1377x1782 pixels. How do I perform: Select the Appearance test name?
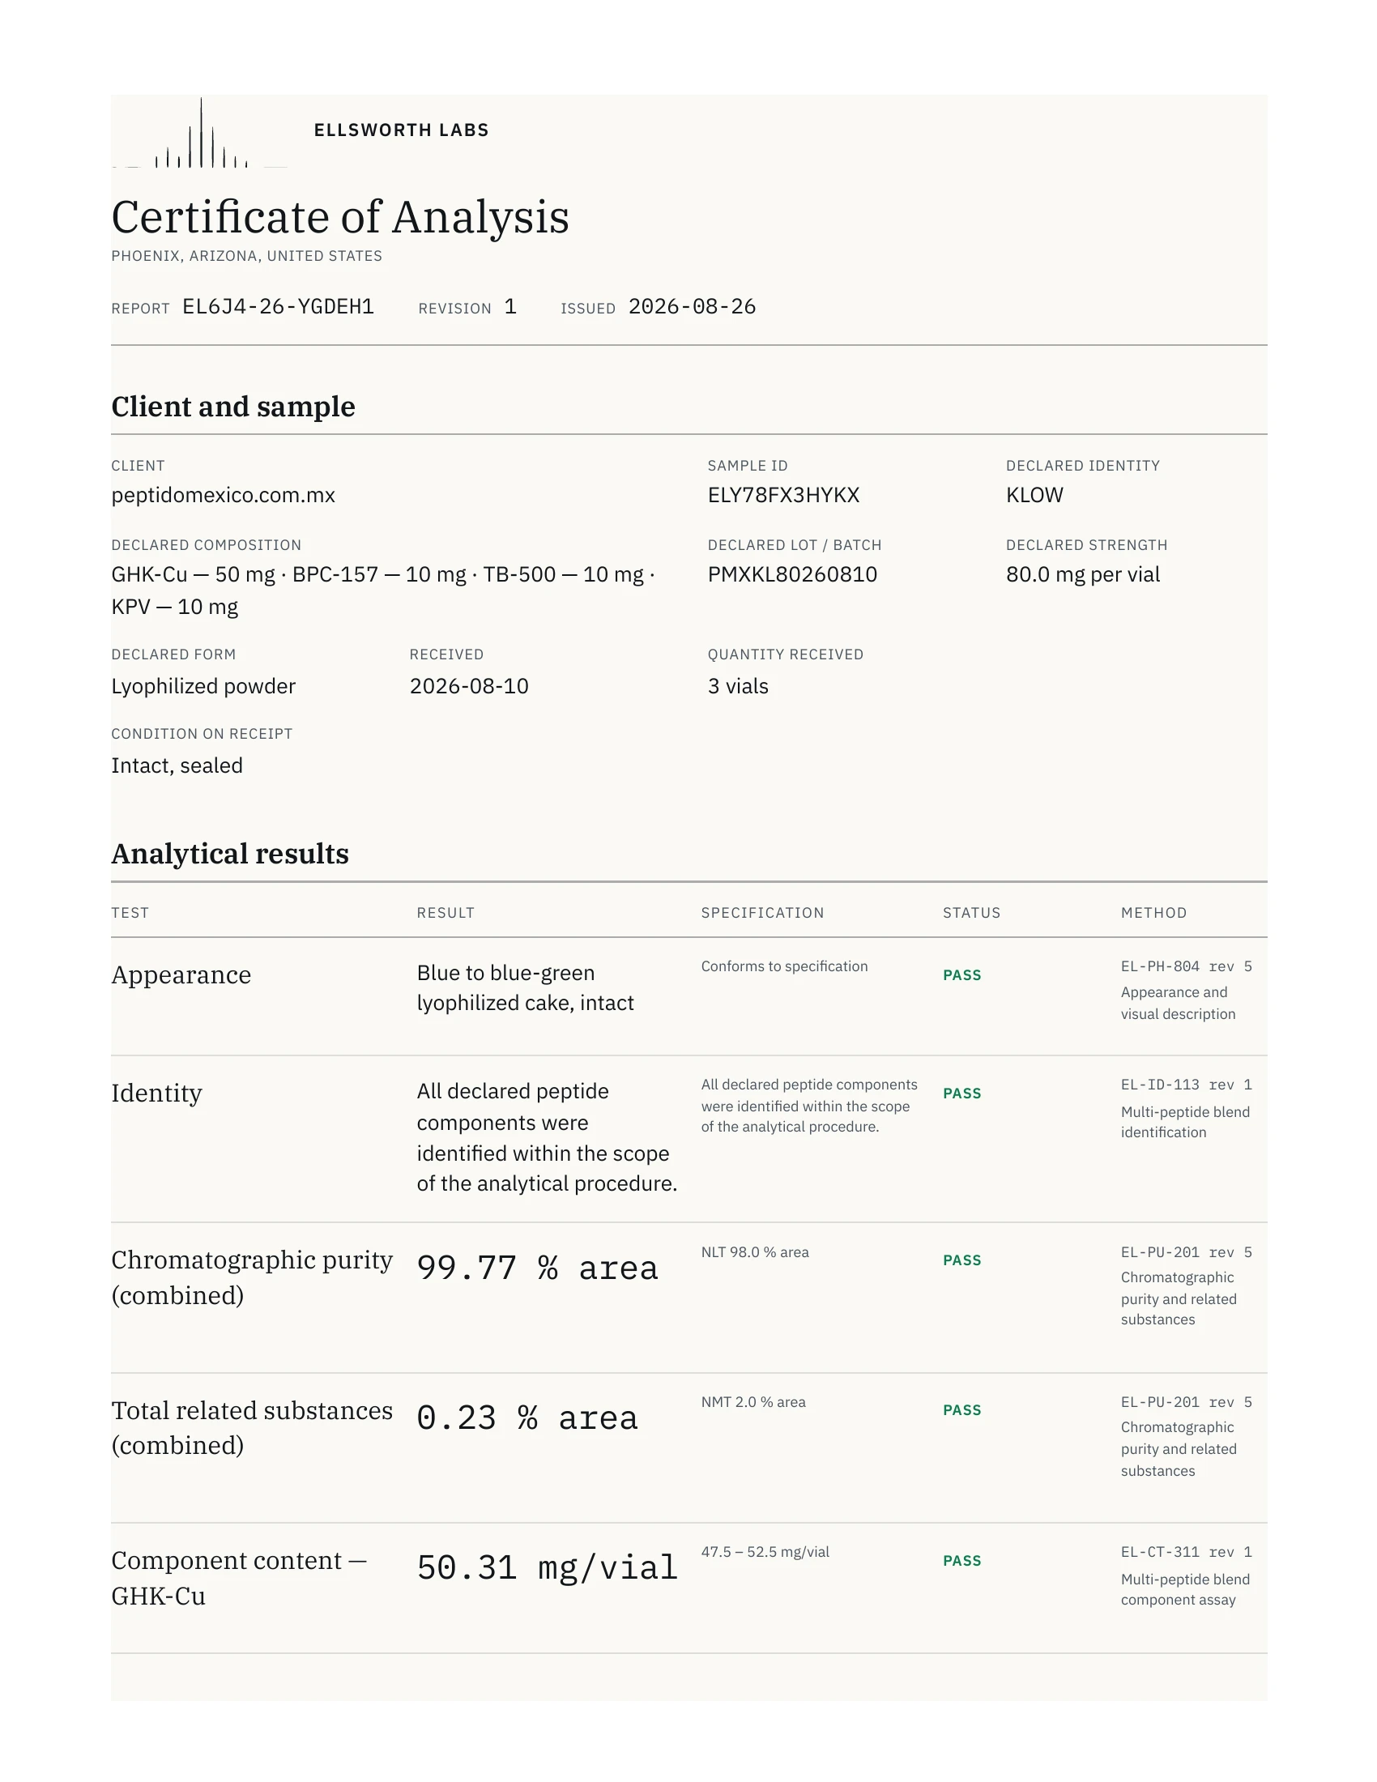pyautogui.click(x=181, y=975)
